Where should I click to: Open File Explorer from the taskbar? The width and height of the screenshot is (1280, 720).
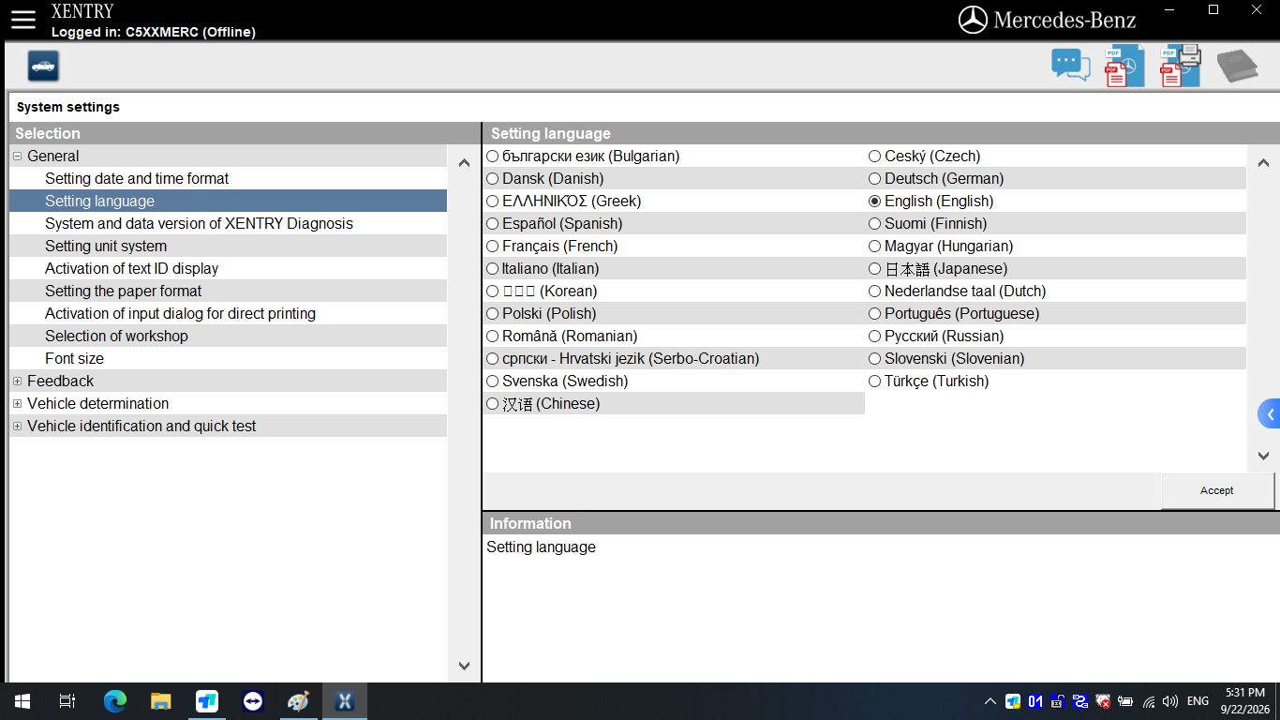(x=161, y=701)
